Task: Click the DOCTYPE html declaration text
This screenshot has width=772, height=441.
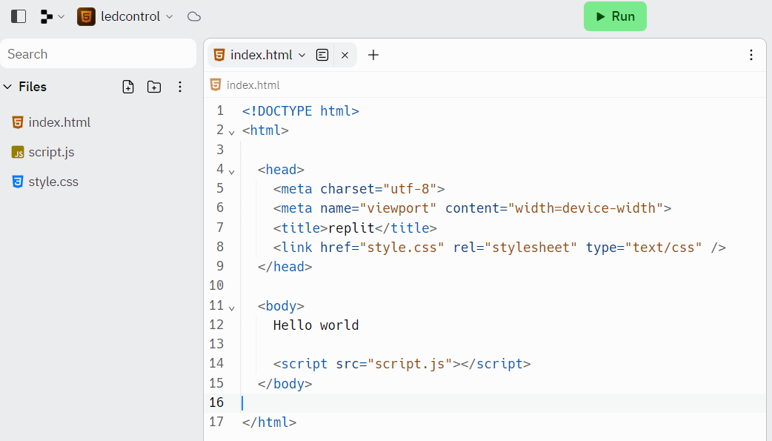Action: [x=300, y=111]
